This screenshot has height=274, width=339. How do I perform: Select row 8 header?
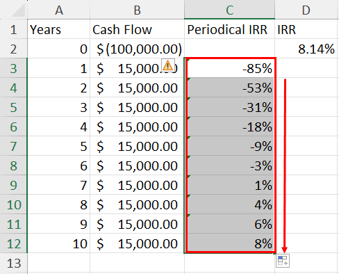pyautogui.click(x=13, y=166)
